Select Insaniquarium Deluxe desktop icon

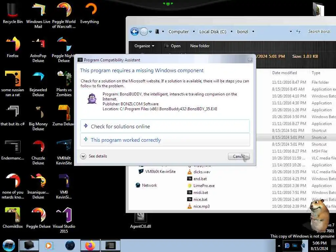point(38,186)
